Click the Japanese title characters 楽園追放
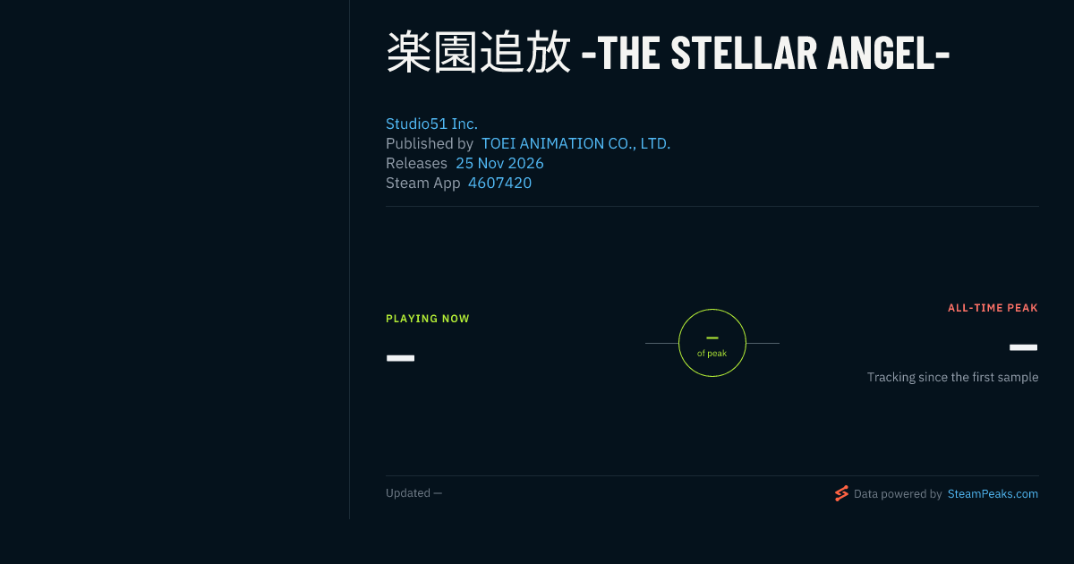Screen dimensions: 1074x564 [479, 53]
